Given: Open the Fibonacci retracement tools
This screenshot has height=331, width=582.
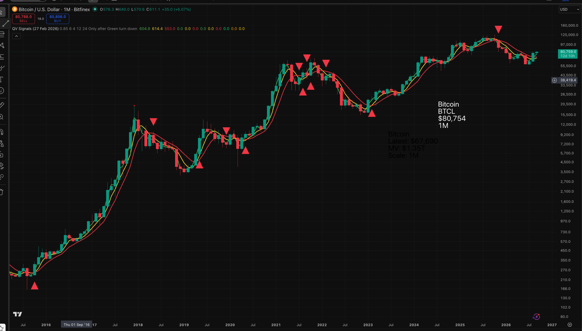Looking at the screenshot, I should pos(2,34).
